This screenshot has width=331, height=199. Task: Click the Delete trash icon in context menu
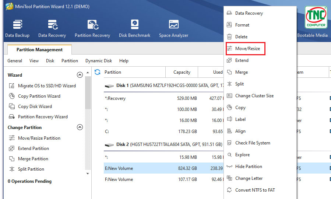pos(229,37)
